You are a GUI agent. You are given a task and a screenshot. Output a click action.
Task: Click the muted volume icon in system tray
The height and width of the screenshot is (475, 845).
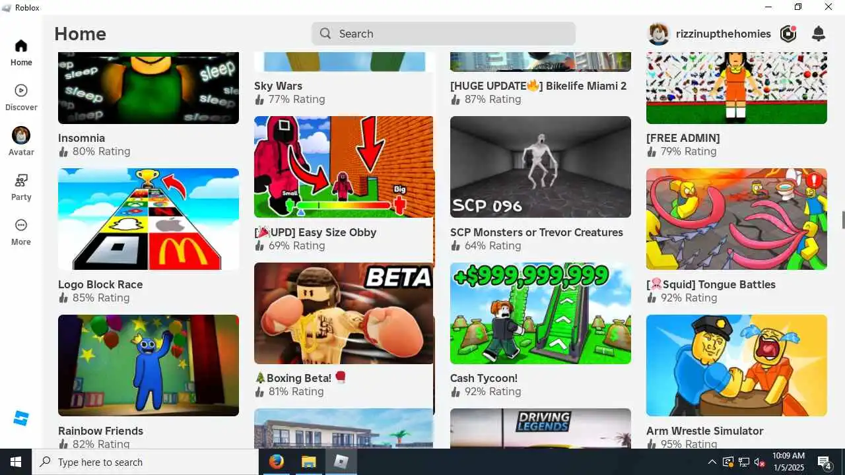(x=760, y=462)
